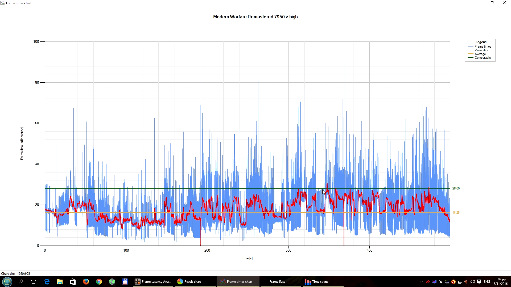The width and height of the screenshot is (511, 287).
Task: Switch to Frame Rate window
Action: pyautogui.click(x=281, y=282)
